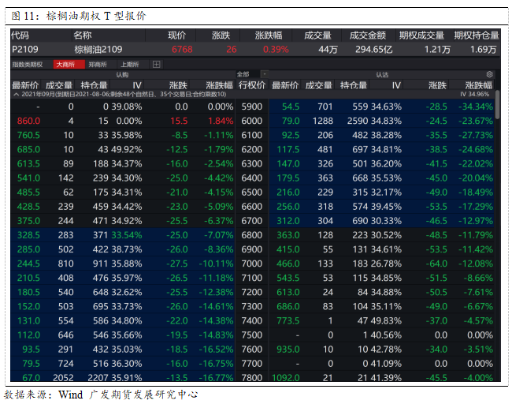512x404 pixels.
Task: Switch to the 大商所 tab
Action: click(x=69, y=65)
